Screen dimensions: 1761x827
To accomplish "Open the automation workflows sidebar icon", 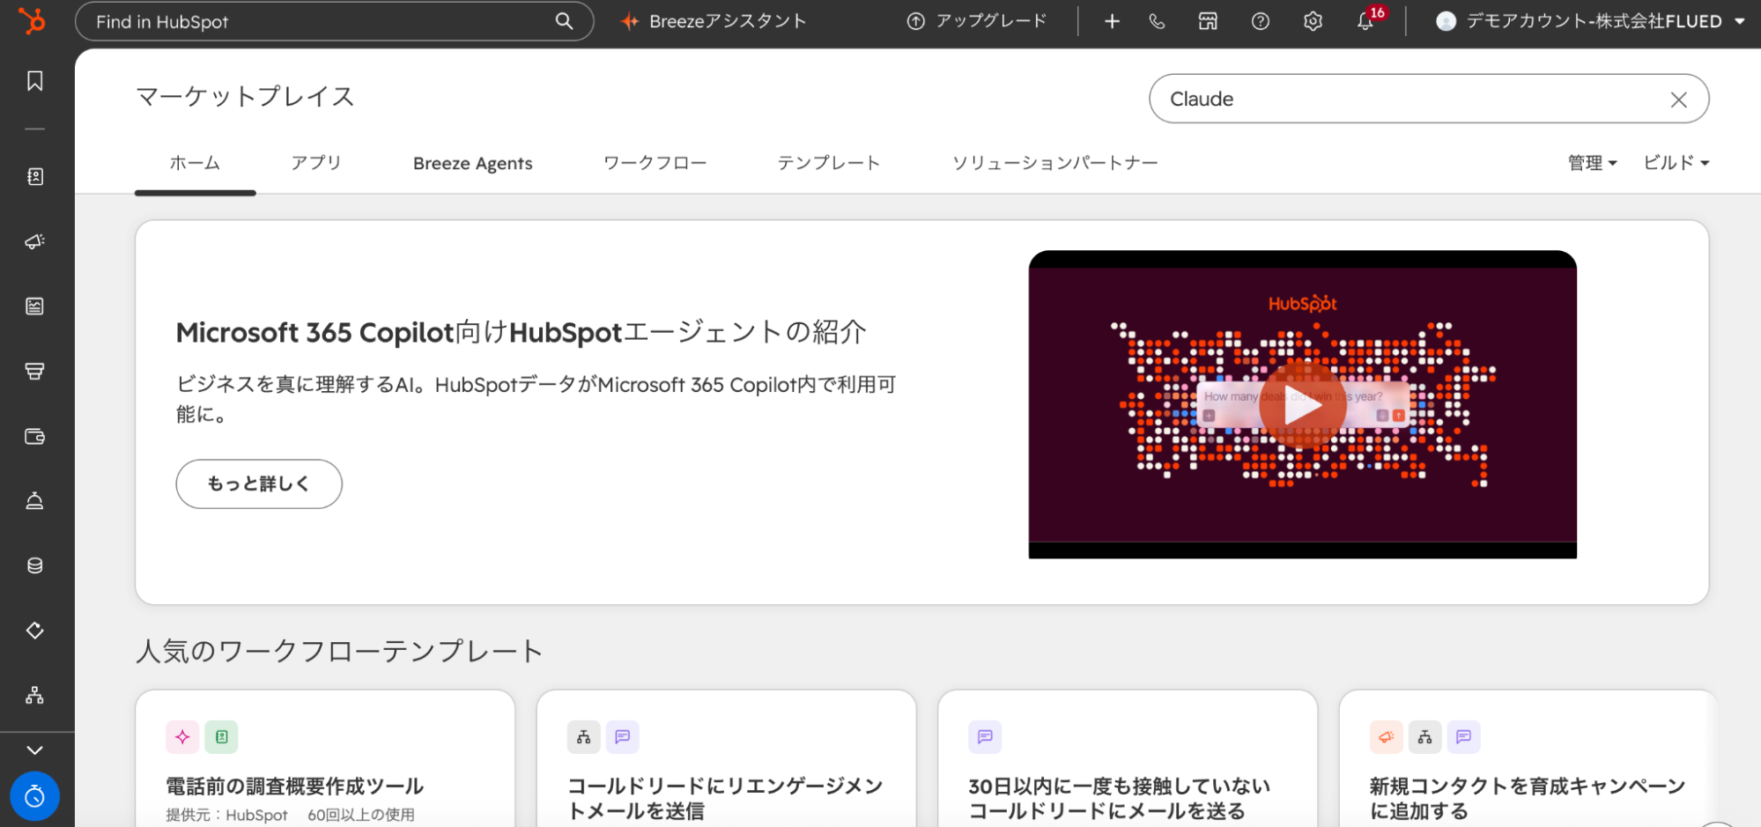I will 34,695.
